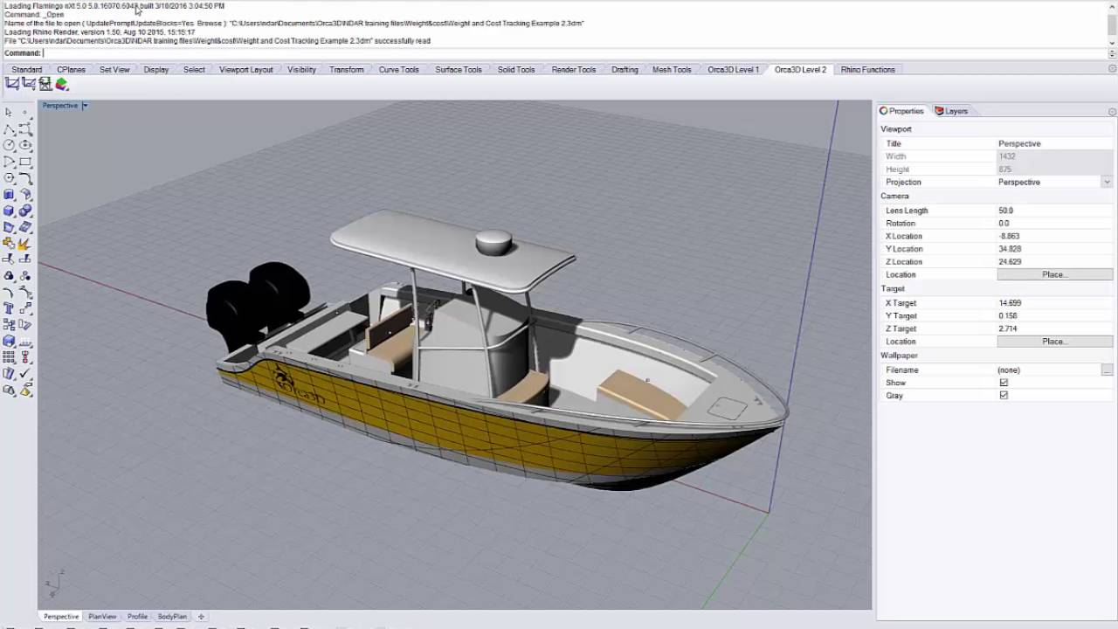
Task: Select the Ellipse tool
Action: (x=25, y=144)
